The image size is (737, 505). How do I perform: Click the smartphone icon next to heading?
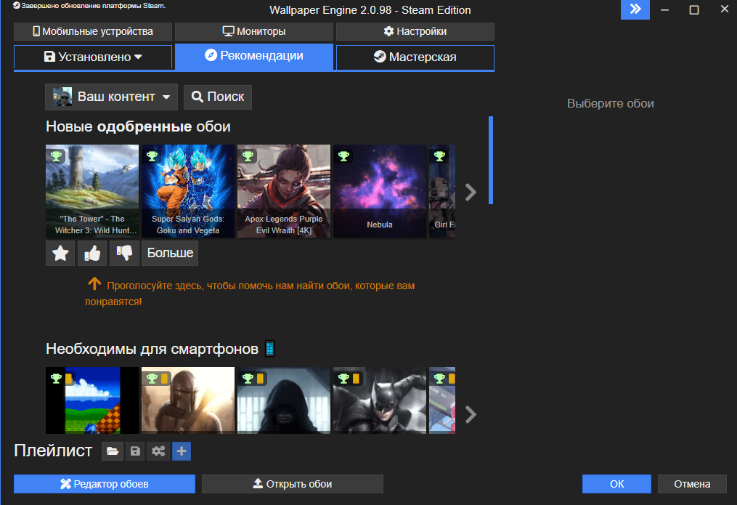point(270,349)
